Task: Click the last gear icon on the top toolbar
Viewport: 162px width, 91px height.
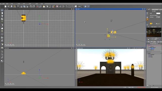Action: (x=88, y=7)
